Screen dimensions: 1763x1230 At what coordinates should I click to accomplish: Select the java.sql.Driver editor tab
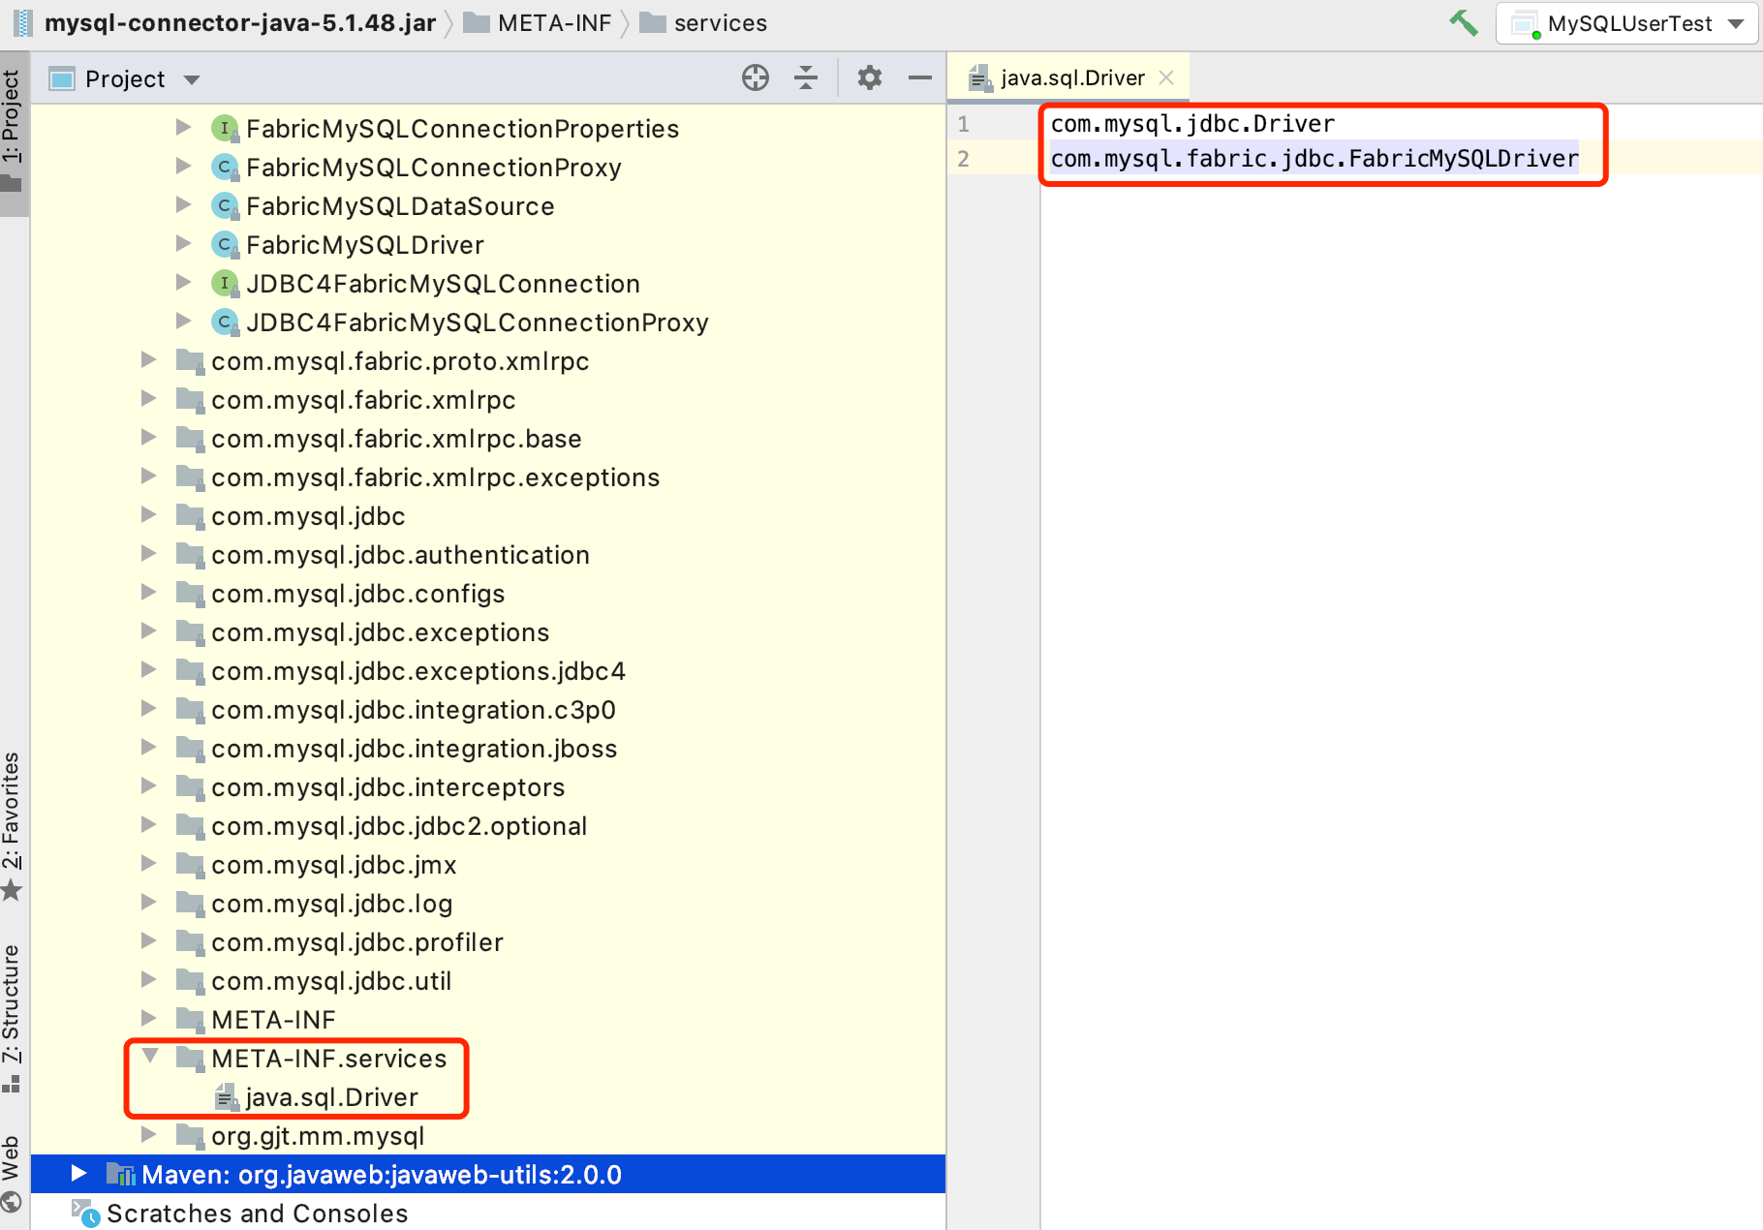(x=1069, y=77)
